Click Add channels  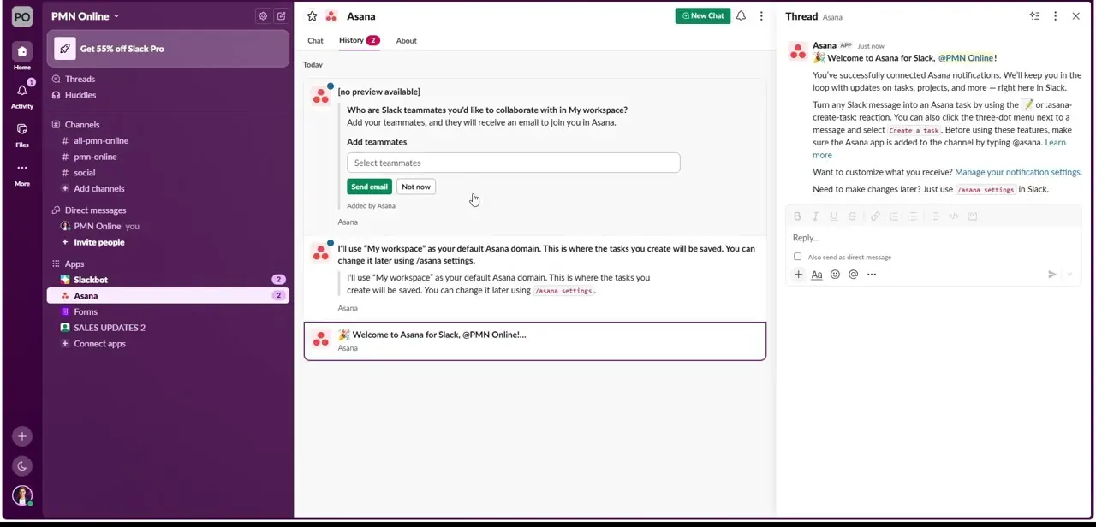point(168,188)
